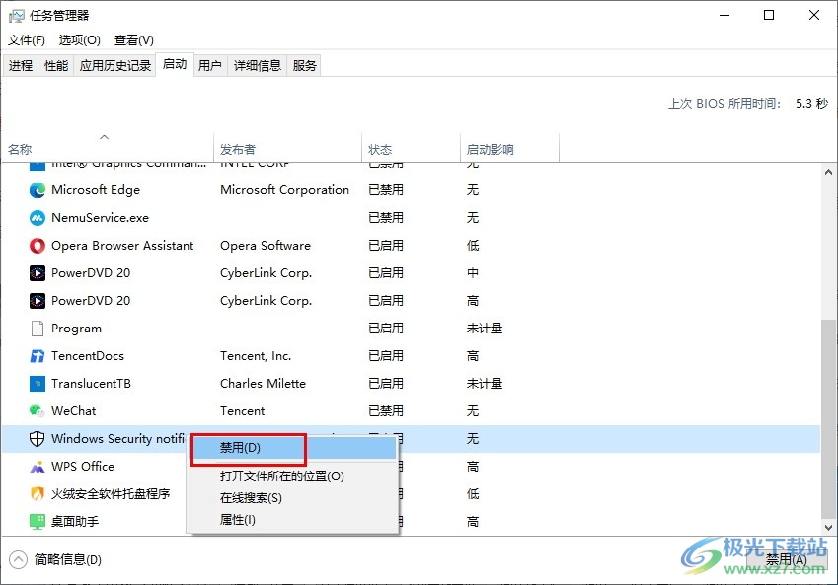Open the 文件(F) menu
The height and width of the screenshot is (585, 838).
pos(27,40)
